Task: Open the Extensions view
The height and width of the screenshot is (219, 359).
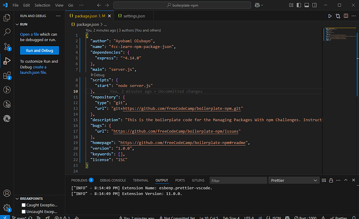Action: click(x=7, y=75)
